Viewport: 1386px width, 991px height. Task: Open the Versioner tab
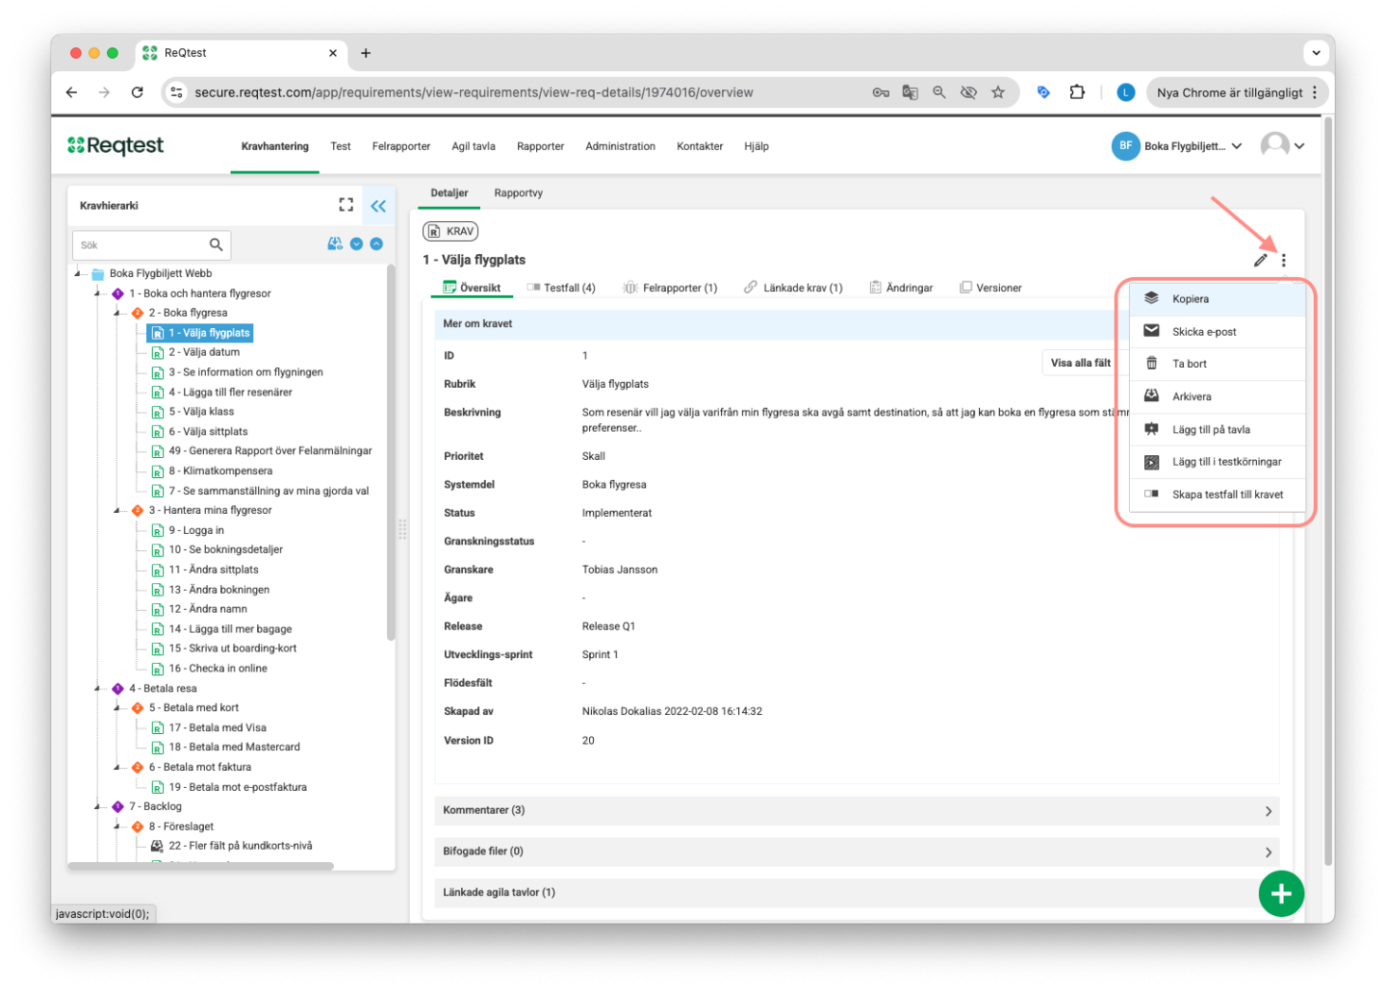(x=990, y=288)
